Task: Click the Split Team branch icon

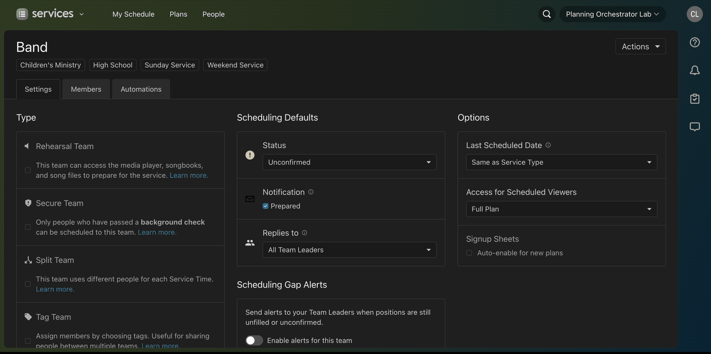Action: point(28,260)
